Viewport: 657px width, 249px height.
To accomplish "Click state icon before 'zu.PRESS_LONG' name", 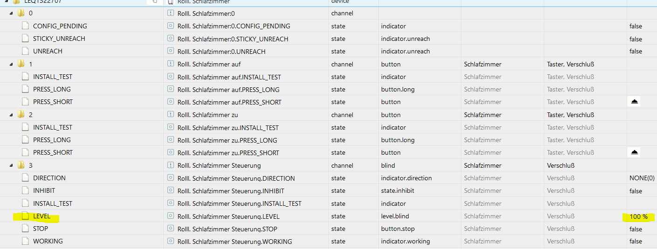I will tap(171, 140).
